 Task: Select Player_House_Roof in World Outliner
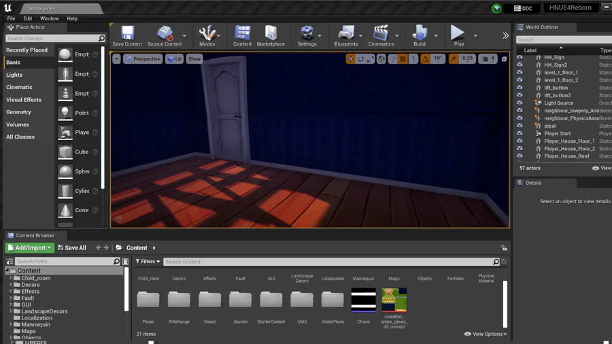click(566, 156)
